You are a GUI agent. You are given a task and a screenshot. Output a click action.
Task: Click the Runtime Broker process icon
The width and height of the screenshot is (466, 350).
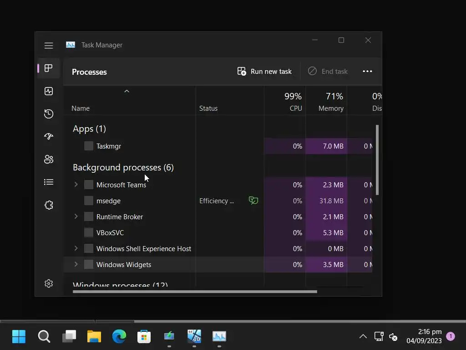coord(89,216)
